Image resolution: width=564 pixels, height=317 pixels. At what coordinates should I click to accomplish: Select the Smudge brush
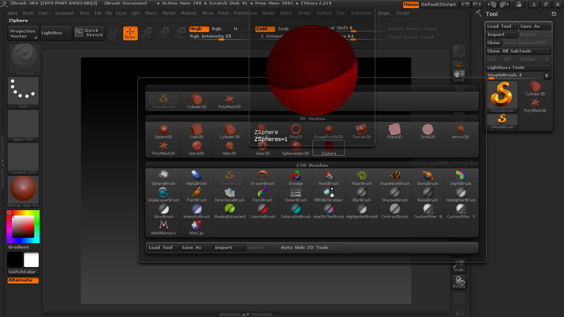click(x=296, y=178)
